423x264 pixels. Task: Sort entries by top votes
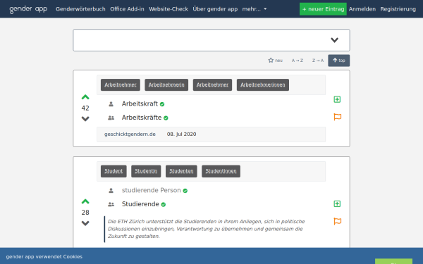339,61
